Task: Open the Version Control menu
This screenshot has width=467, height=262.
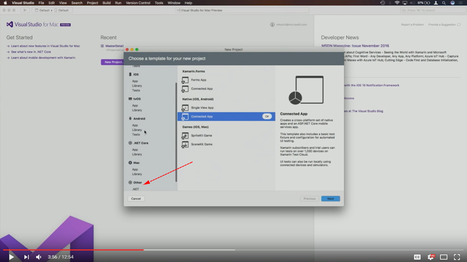Action: pos(138,3)
